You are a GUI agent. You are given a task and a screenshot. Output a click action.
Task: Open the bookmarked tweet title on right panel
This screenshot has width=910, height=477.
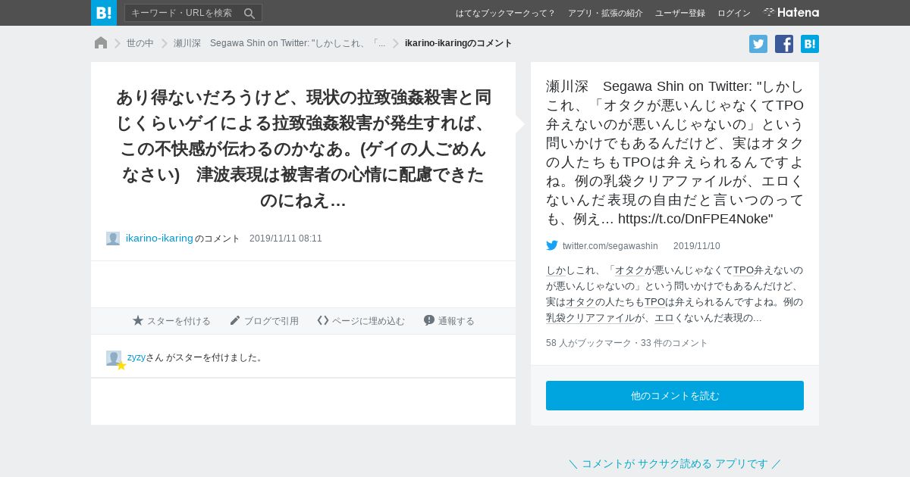click(675, 152)
